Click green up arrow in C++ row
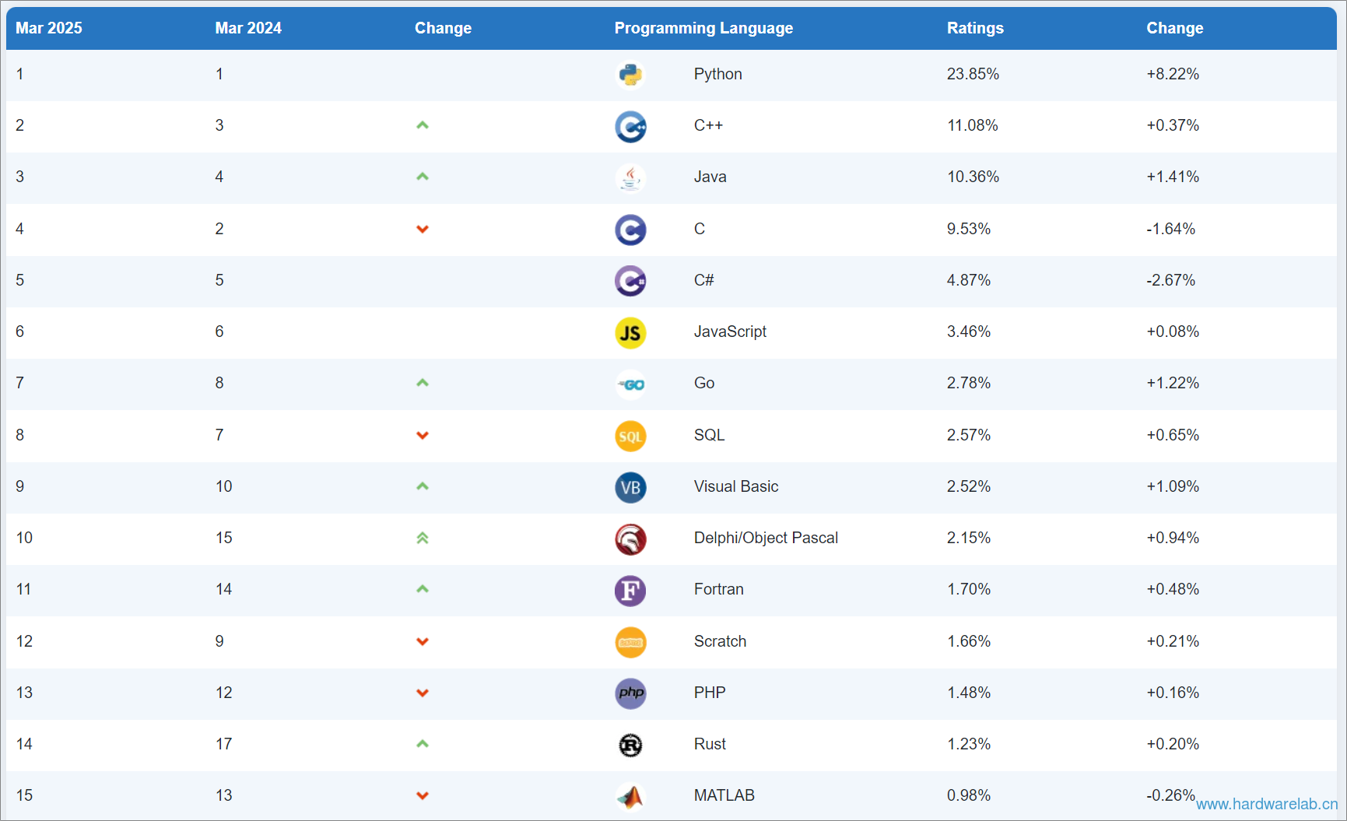Screen dimensions: 1347x821 (423, 125)
